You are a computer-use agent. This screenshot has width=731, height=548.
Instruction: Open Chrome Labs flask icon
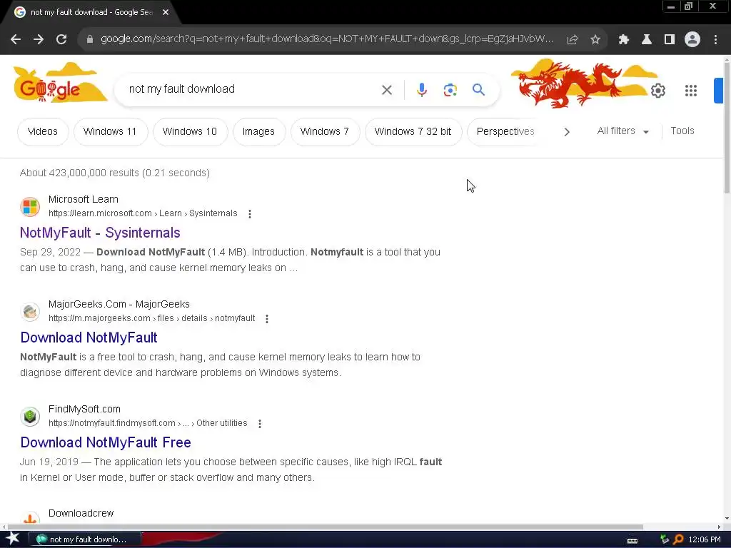pyautogui.click(x=647, y=40)
